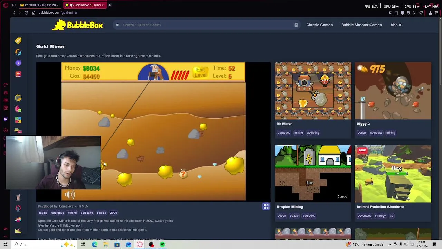
Task: Show hidden system tray icons
Action: [x=390, y=245]
